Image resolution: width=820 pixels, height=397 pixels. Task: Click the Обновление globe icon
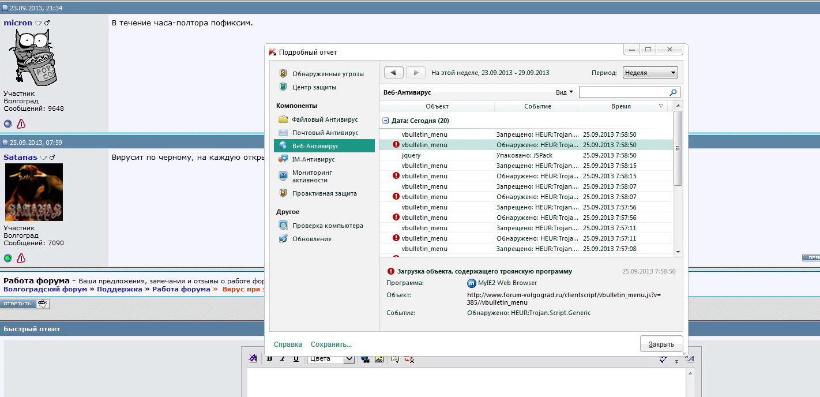click(283, 239)
